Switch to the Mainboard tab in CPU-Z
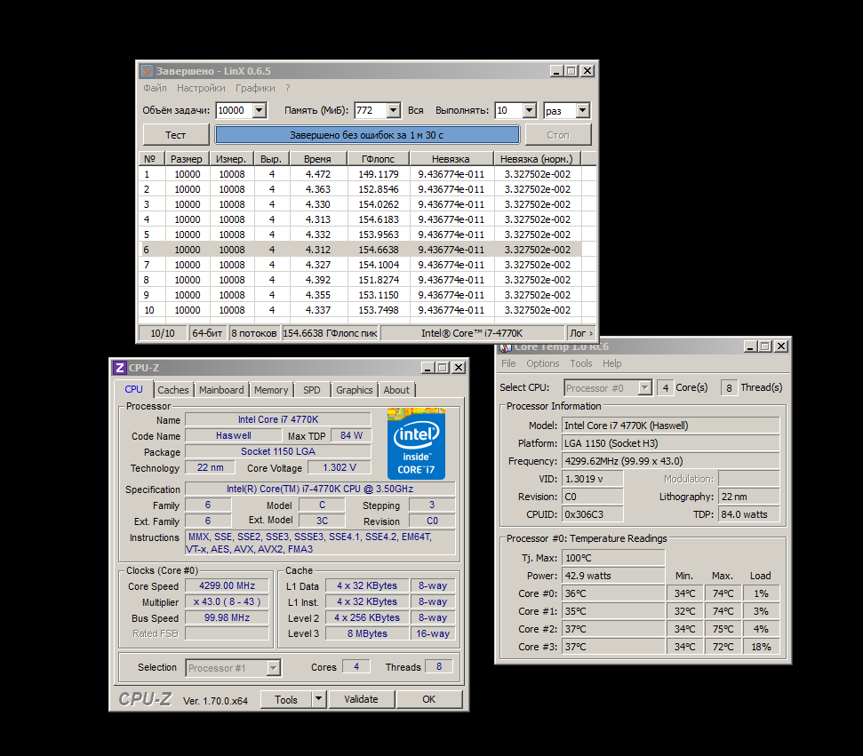 point(221,390)
